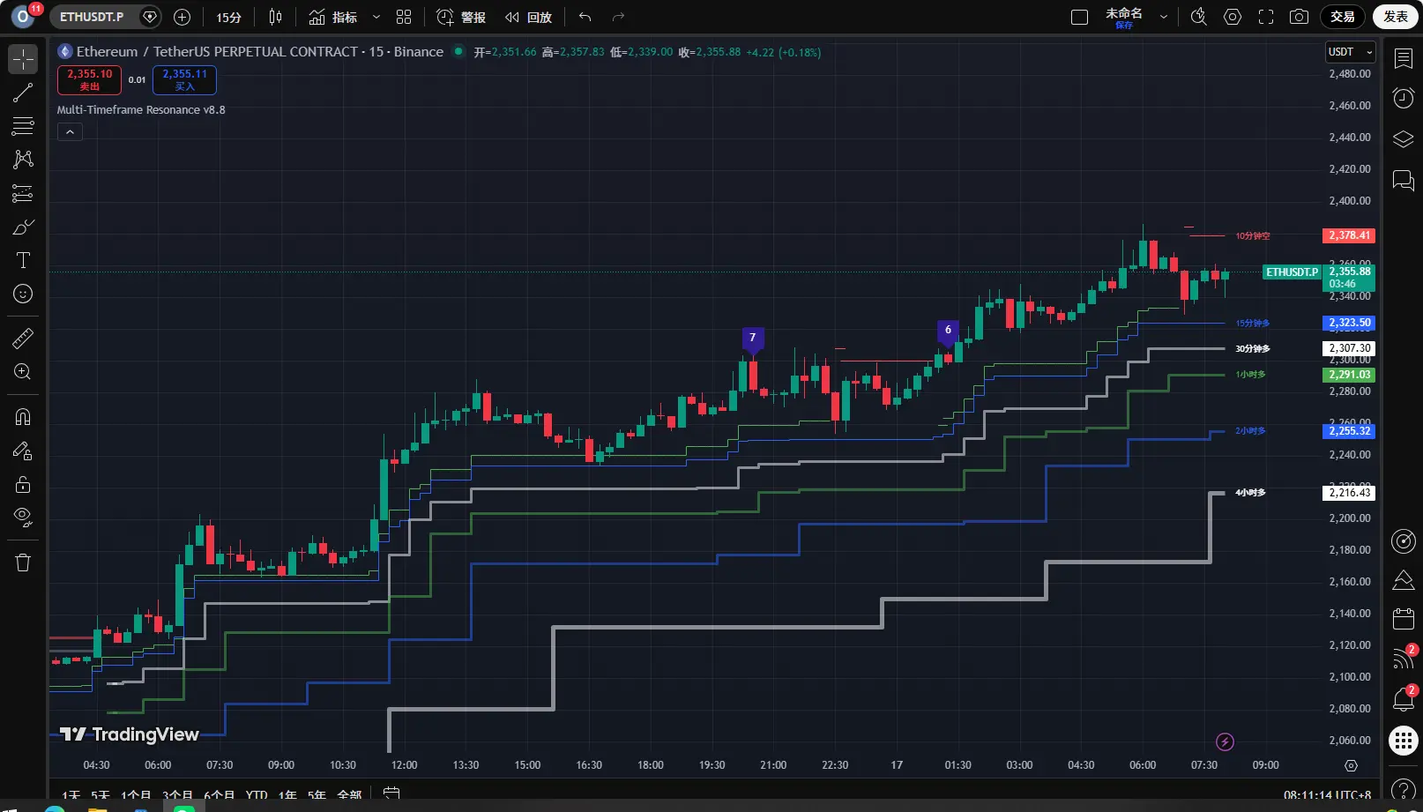Open the chart patterns drawing tool
Screen dimensions: 1423x812
[23, 160]
